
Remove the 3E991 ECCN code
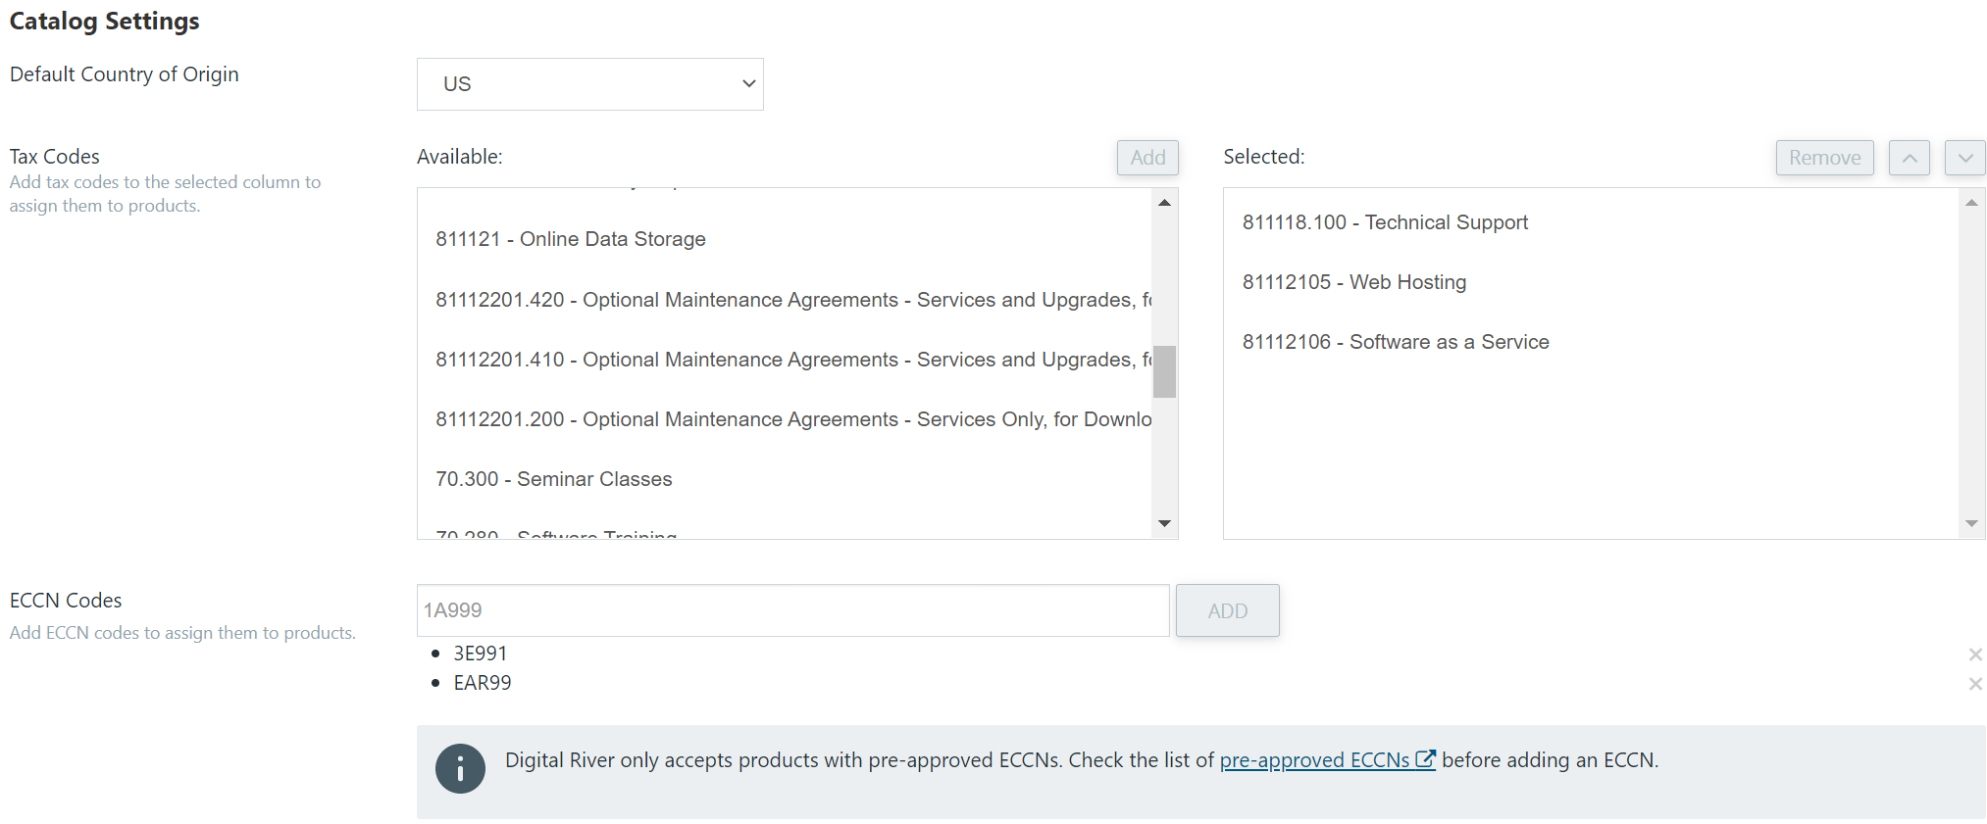click(1975, 654)
